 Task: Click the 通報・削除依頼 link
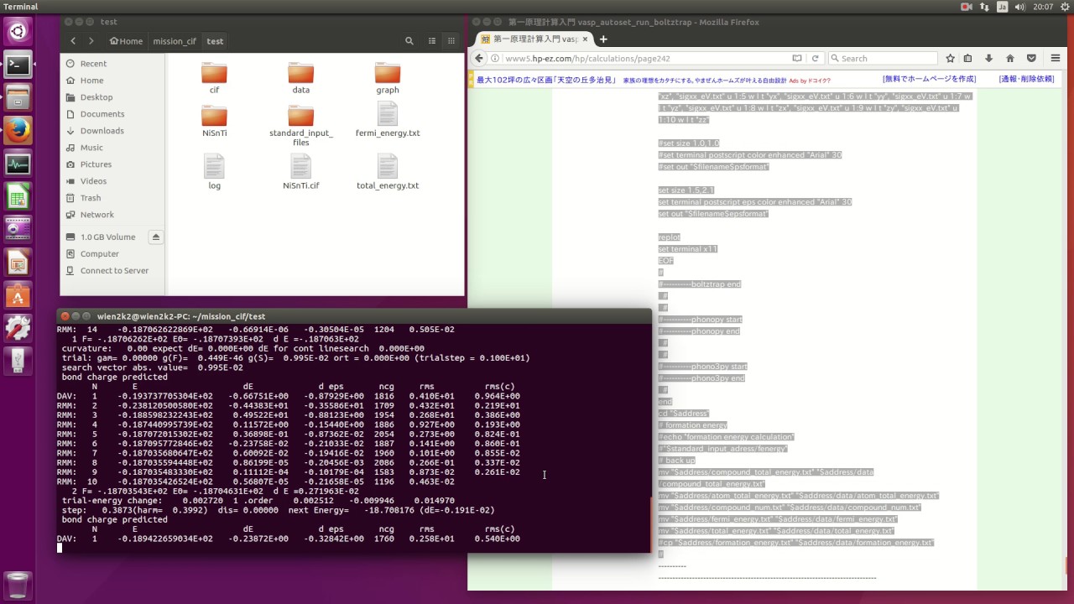click(x=1026, y=79)
